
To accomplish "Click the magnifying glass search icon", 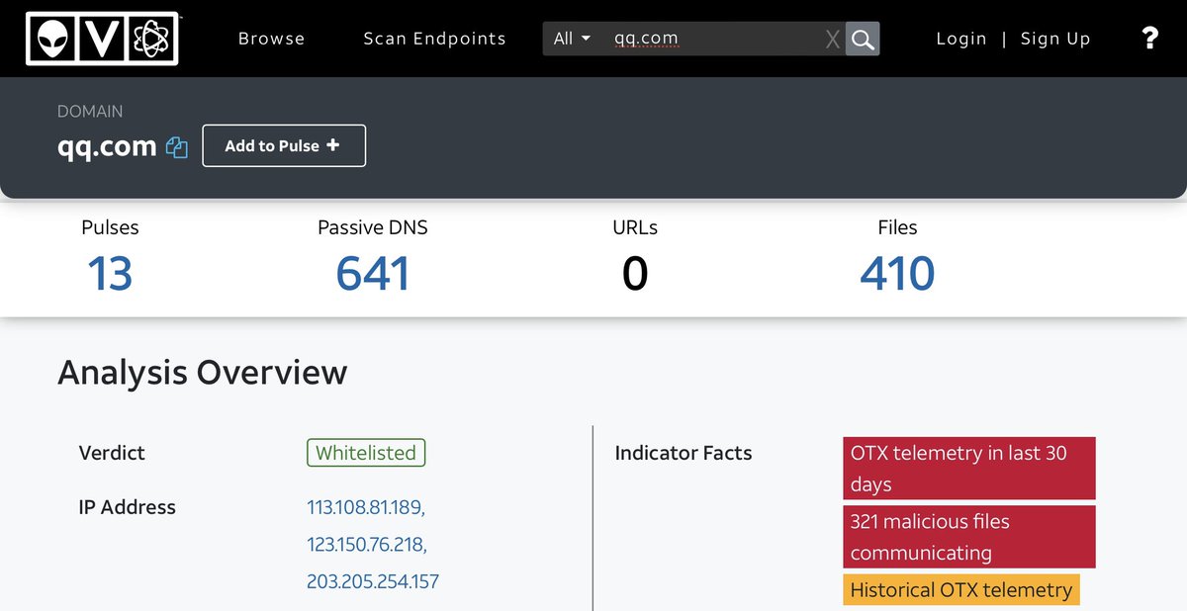I will 863,39.
